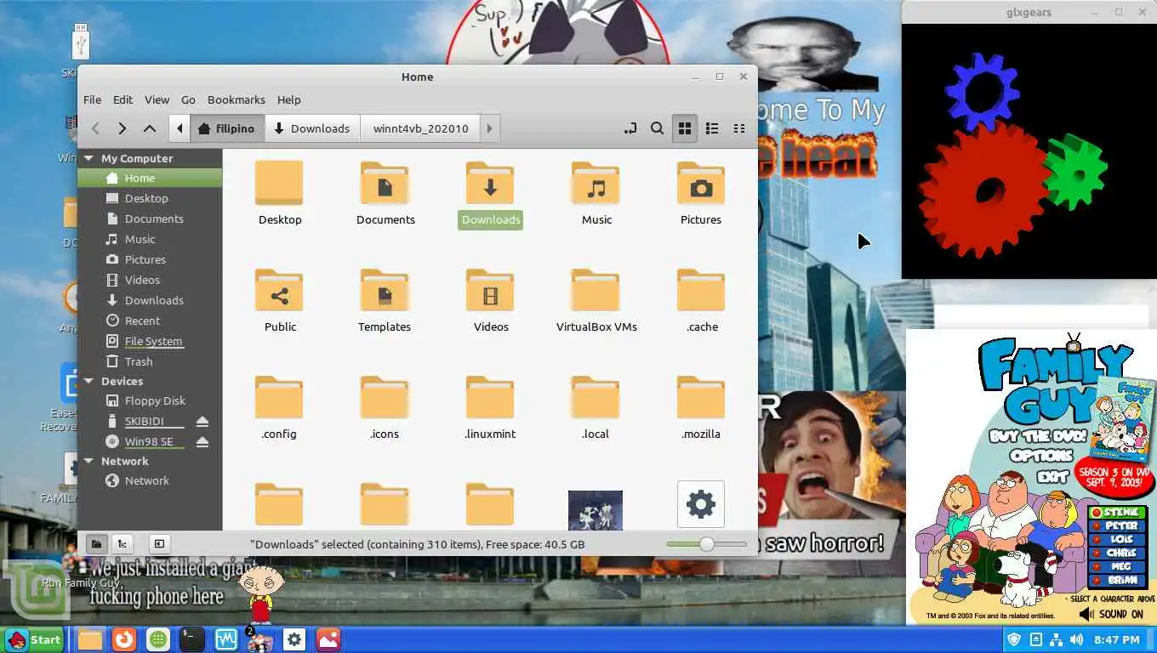Open the image viewer taskbar icon
This screenshot has width=1157, height=653.
pos(328,639)
